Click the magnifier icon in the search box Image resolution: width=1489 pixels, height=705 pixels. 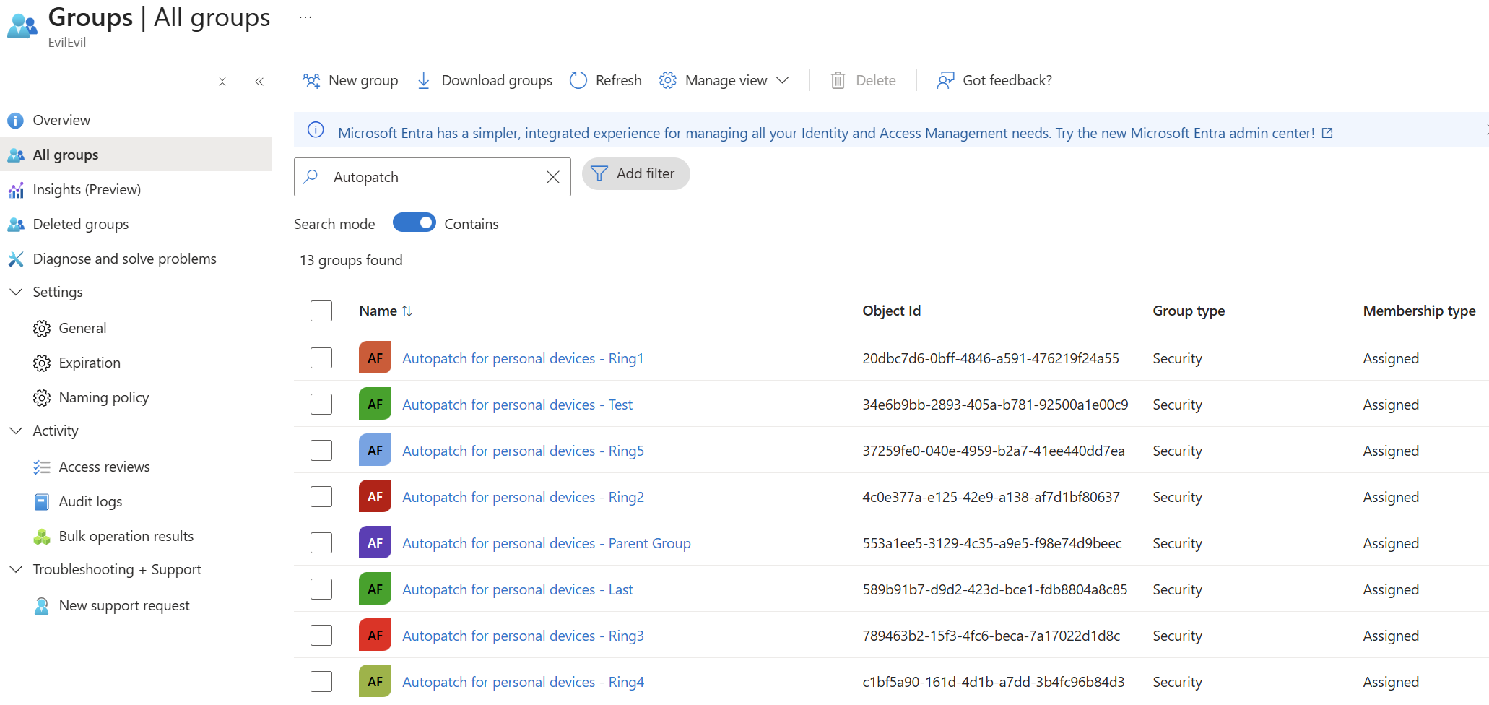[311, 176]
